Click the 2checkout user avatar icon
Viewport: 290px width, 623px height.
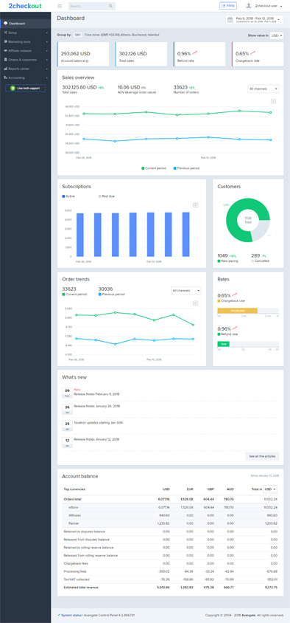coord(249,6)
